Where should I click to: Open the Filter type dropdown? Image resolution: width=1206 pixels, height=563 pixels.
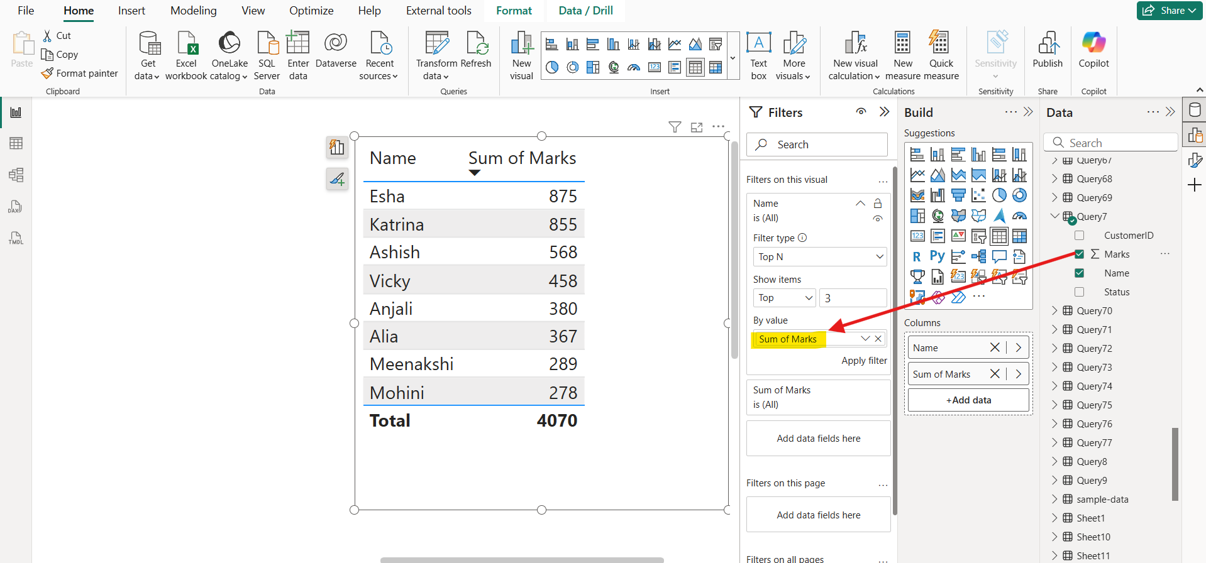click(820, 257)
